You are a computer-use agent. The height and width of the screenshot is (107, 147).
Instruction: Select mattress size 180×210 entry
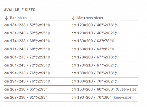click(x=95, y=81)
